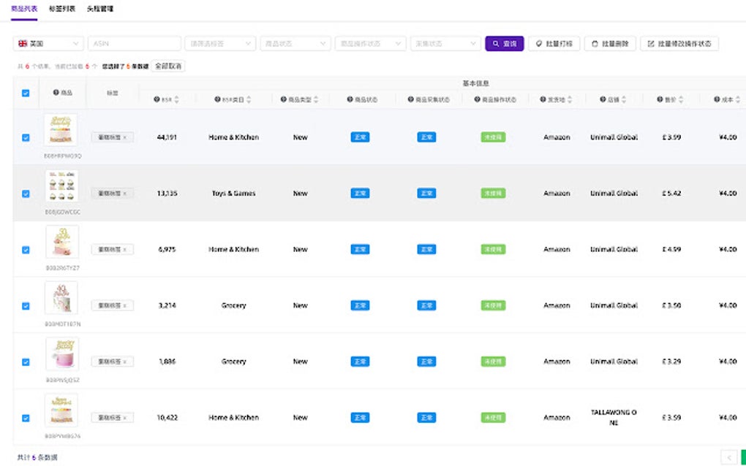Remove the tag chip in the 44,191 BSR row

click(x=124, y=137)
